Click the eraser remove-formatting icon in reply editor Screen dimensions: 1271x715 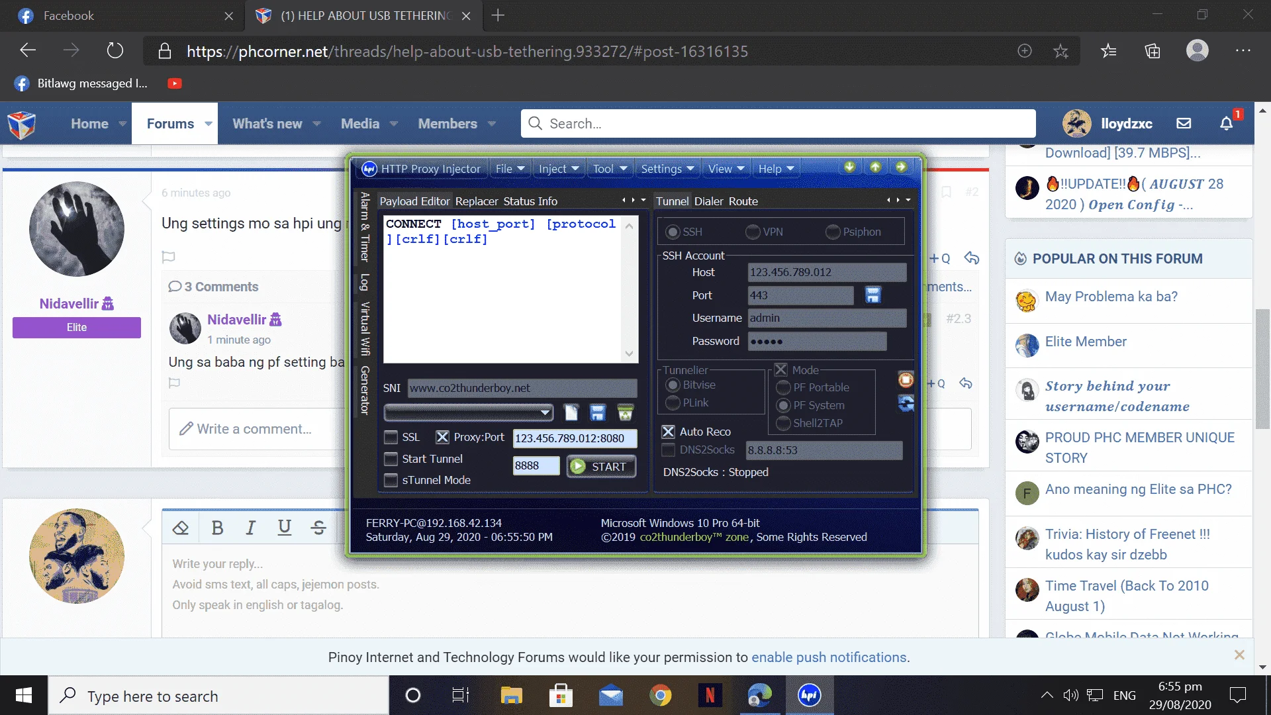[181, 528]
